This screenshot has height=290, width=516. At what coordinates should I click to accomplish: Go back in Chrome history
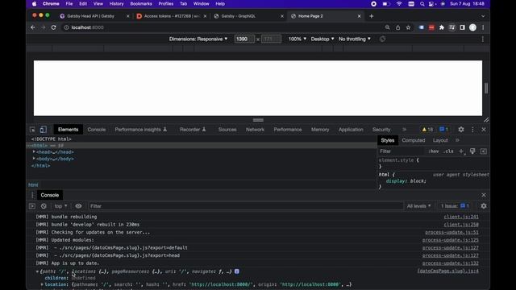coord(33,27)
